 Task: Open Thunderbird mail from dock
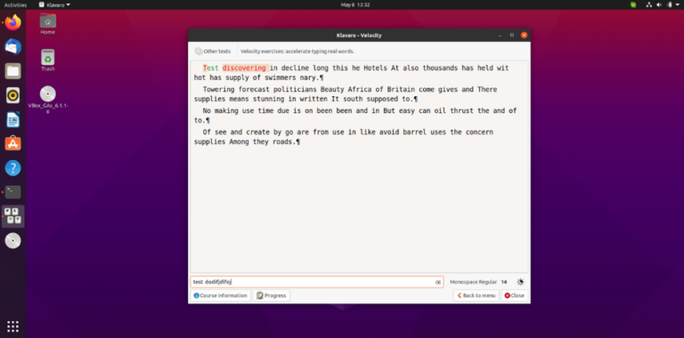click(12, 46)
